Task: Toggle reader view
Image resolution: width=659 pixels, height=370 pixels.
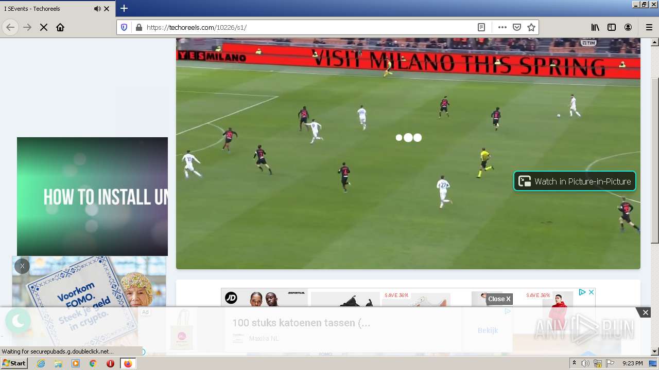Action: coord(481,27)
